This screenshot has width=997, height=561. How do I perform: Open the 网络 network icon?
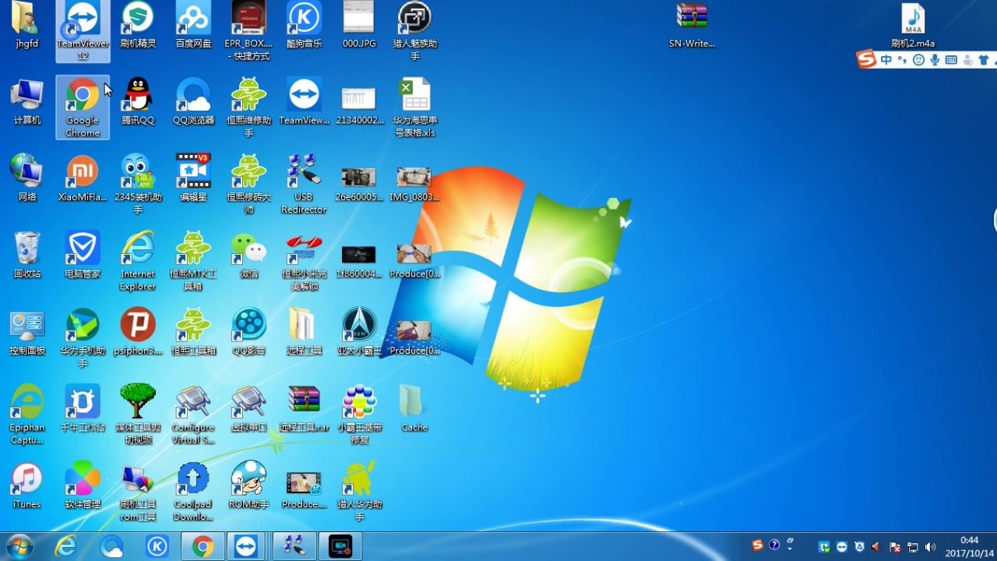click(27, 178)
